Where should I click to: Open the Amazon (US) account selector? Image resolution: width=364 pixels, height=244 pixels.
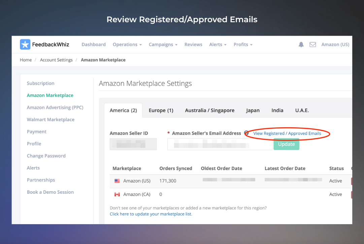click(x=335, y=44)
